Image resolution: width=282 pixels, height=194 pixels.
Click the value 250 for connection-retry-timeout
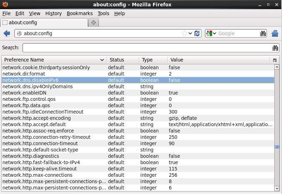[x=173, y=137]
